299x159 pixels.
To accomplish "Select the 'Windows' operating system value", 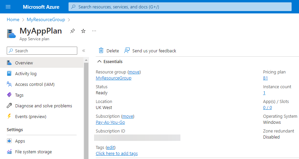I will click(272, 122).
